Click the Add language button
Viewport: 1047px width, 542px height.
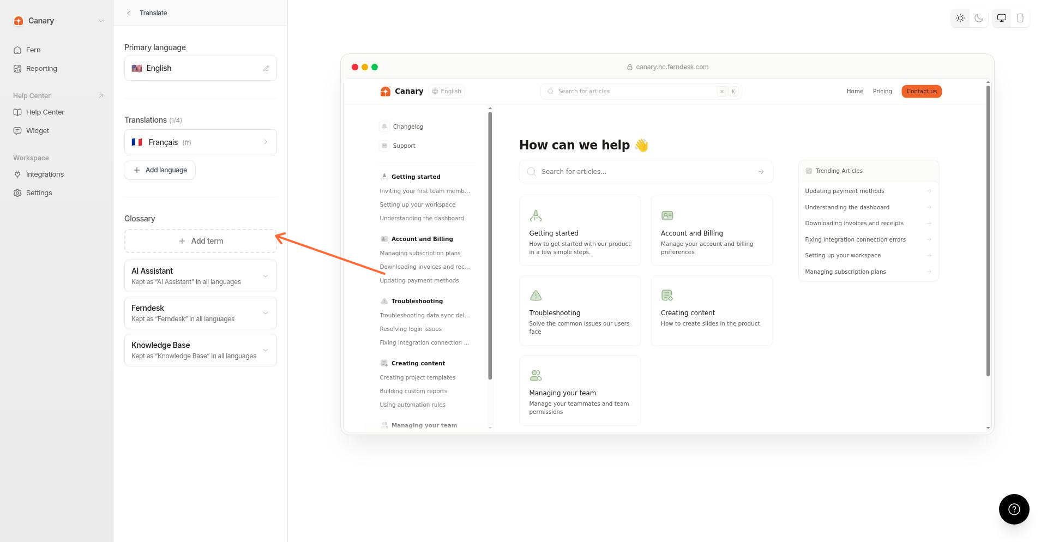point(160,170)
